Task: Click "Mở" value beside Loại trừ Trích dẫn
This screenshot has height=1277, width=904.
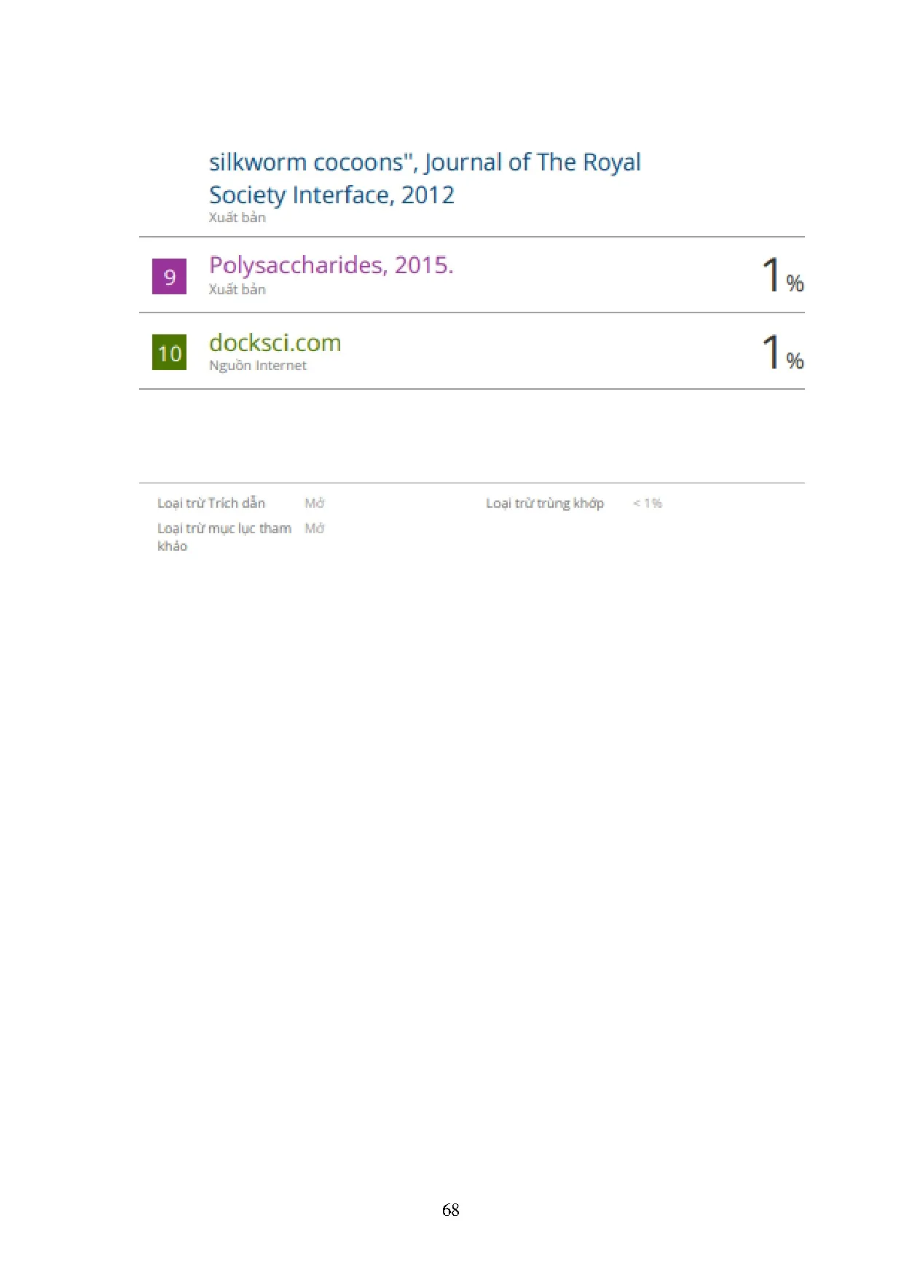Action: pyautogui.click(x=314, y=503)
